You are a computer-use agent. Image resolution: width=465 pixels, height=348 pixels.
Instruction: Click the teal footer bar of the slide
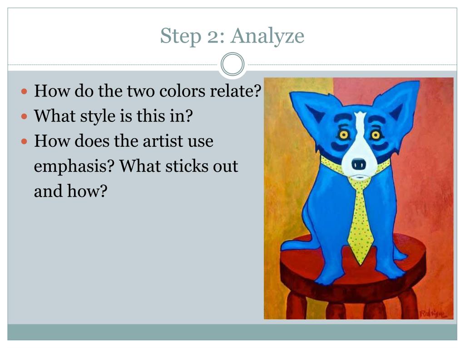pyautogui.click(x=232, y=332)
